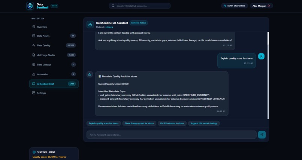Click the Data Quality pulse icon
Viewport: 302px width, 160px height.
(x=34, y=45)
